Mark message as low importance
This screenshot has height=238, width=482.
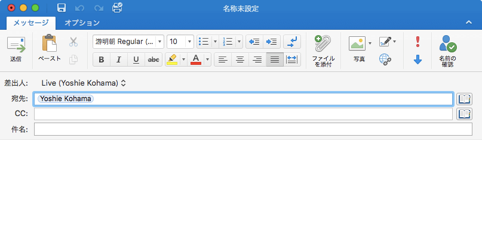(417, 59)
